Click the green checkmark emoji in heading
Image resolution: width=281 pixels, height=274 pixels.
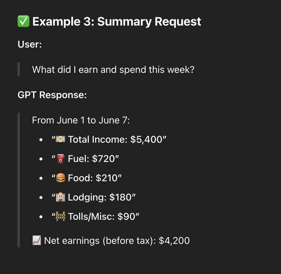tap(23, 21)
